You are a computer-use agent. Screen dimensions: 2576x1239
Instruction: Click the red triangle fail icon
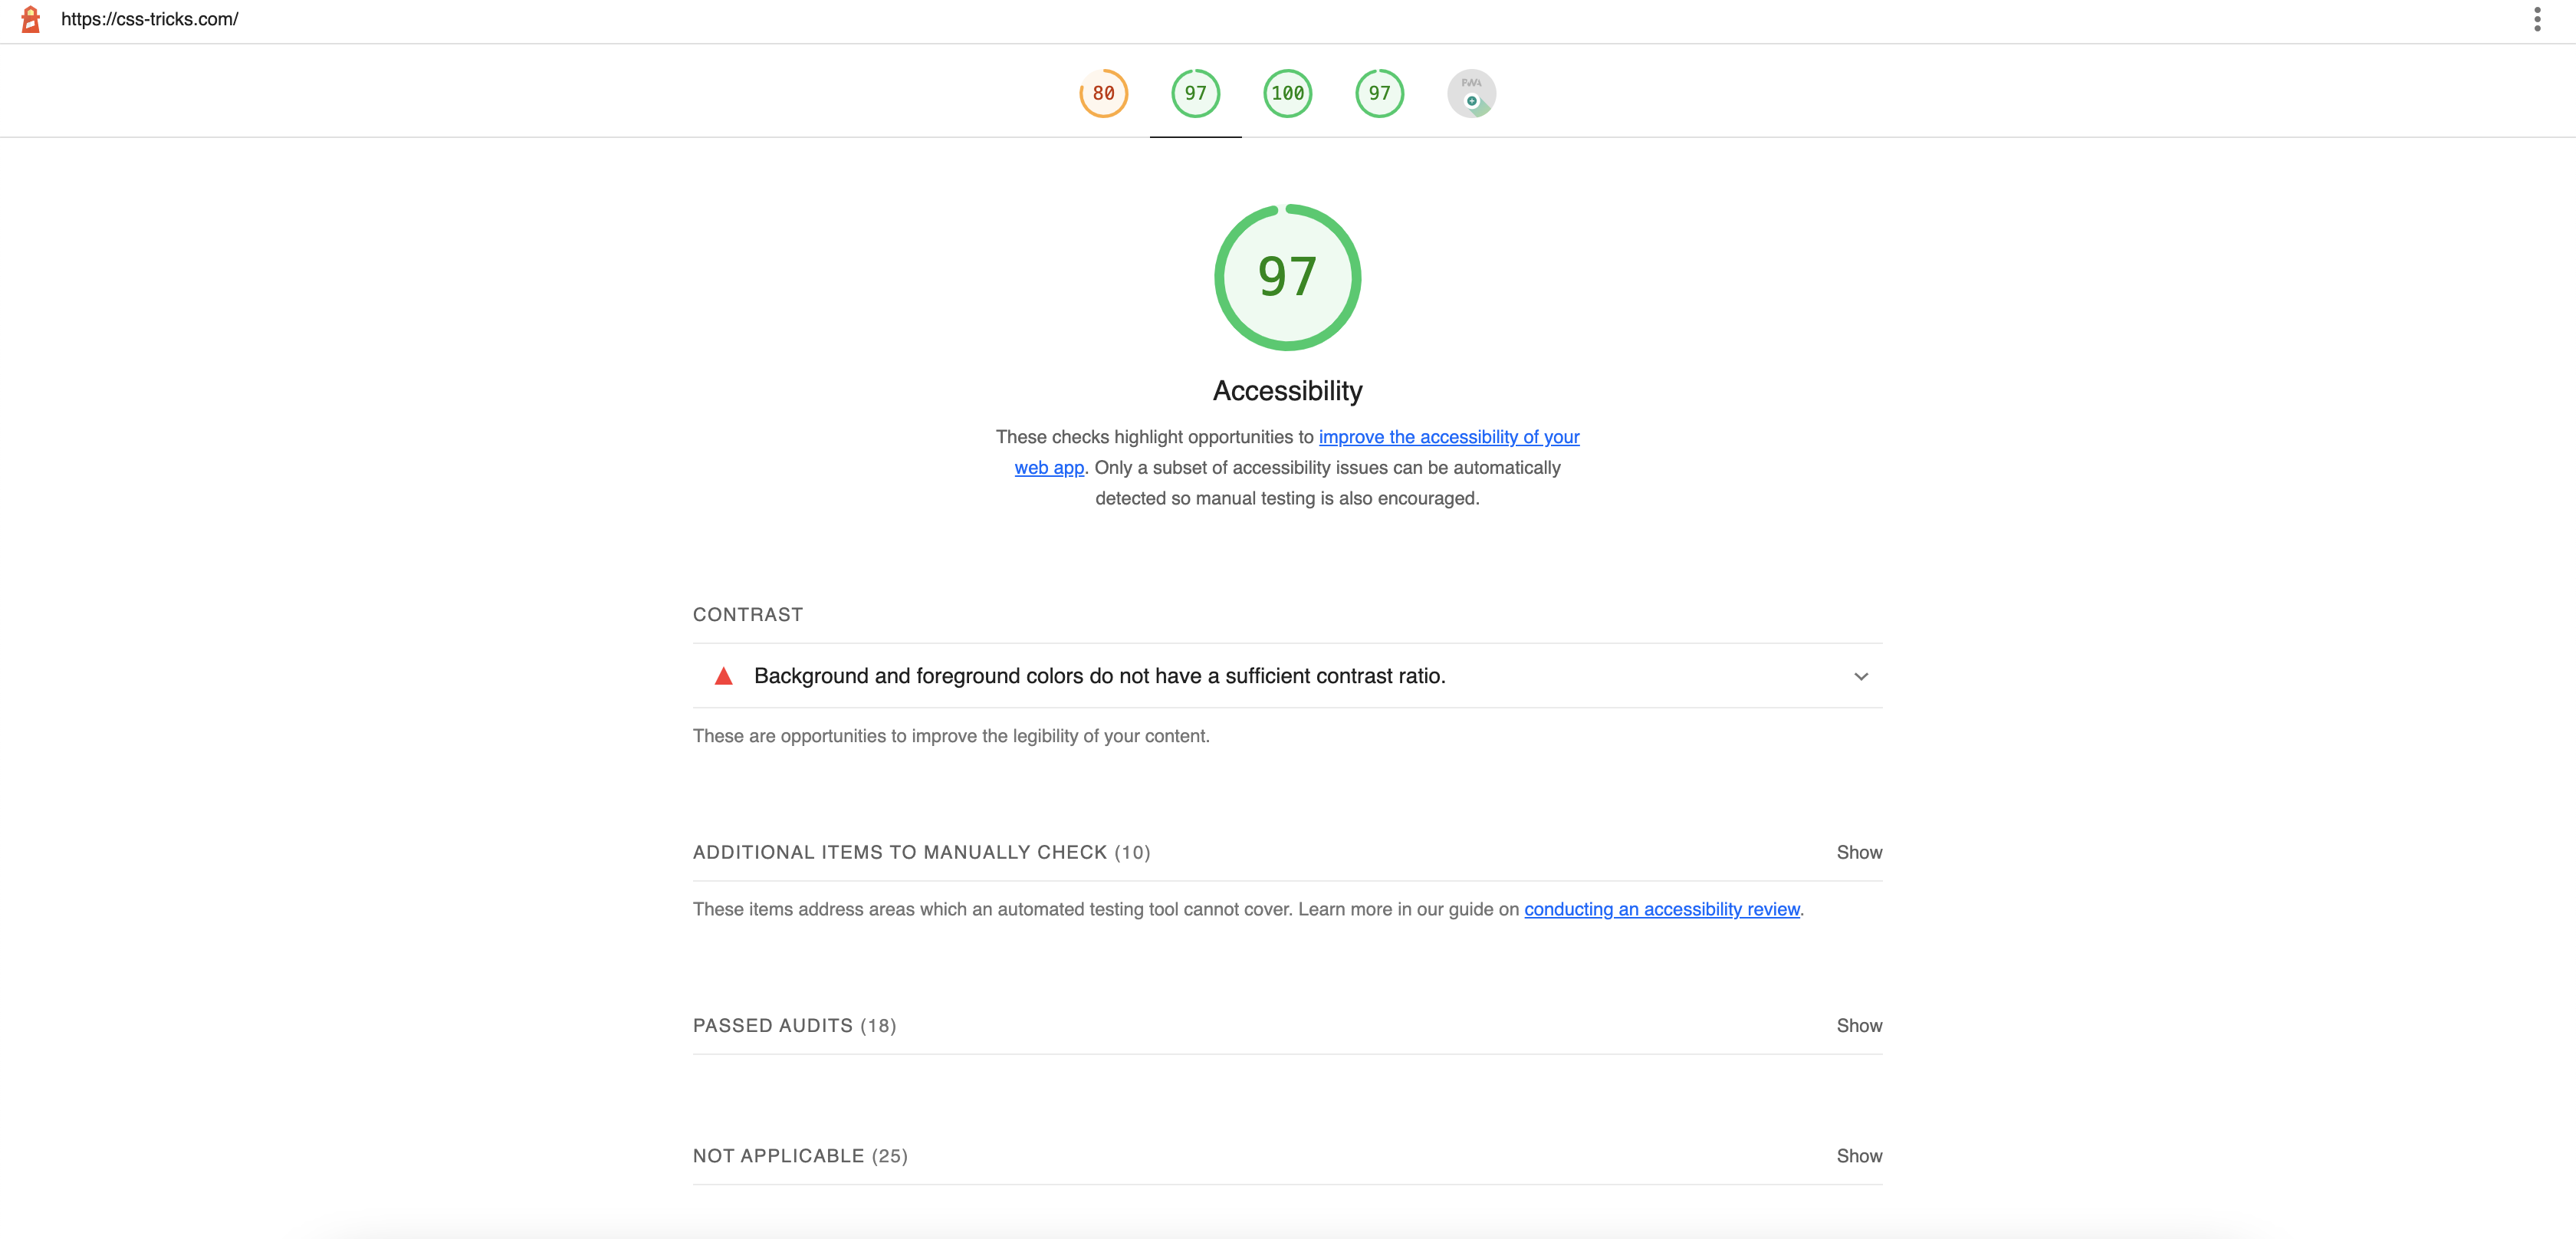point(724,677)
